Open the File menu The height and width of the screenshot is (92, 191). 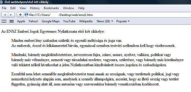(x=4, y=8)
